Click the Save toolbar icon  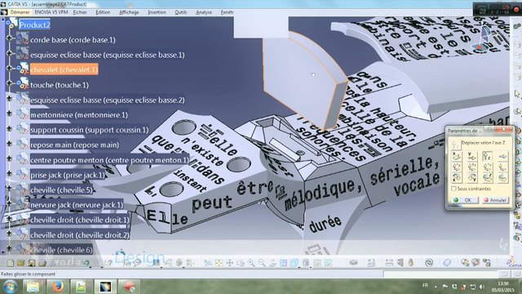32,263
